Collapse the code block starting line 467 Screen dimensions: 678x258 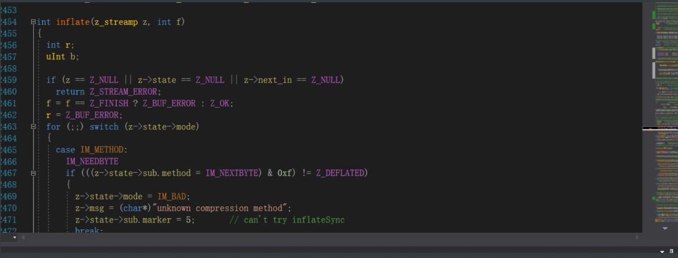point(33,172)
